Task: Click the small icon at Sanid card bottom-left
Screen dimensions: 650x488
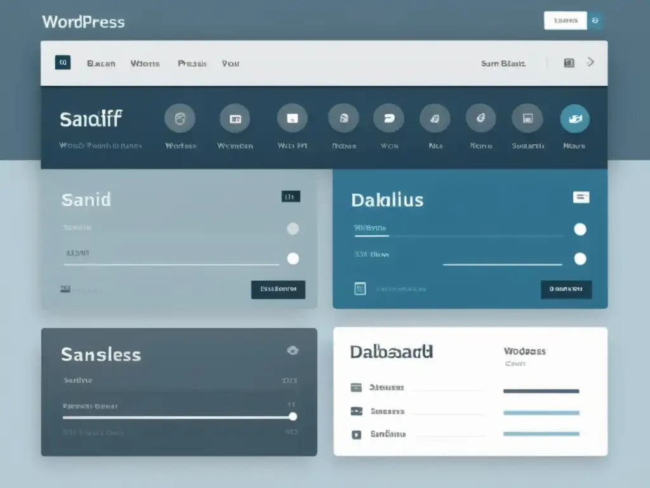Action: coord(65,289)
